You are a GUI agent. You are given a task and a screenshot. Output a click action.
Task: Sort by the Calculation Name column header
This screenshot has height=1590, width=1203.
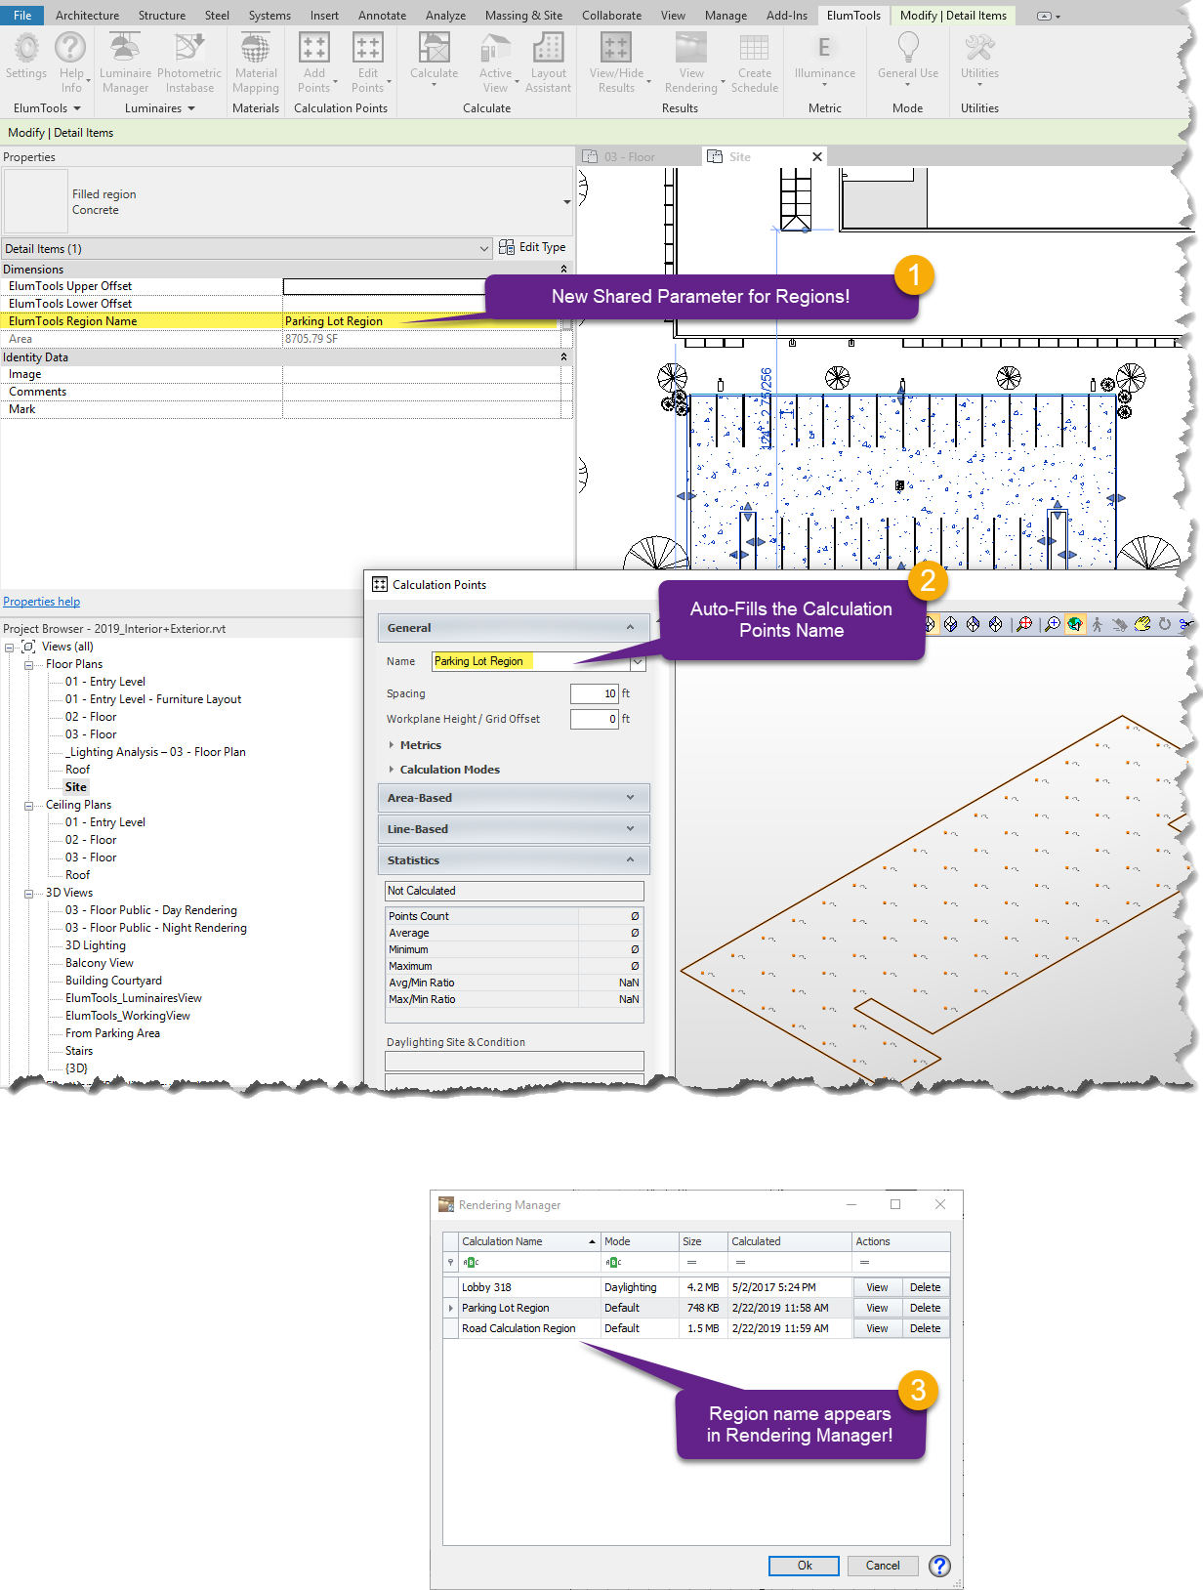[528, 1241]
